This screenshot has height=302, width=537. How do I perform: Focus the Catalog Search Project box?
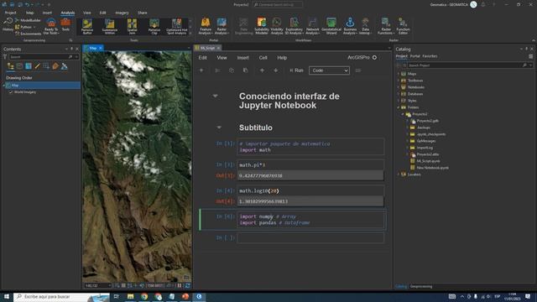pyautogui.click(x=466, y=65)
